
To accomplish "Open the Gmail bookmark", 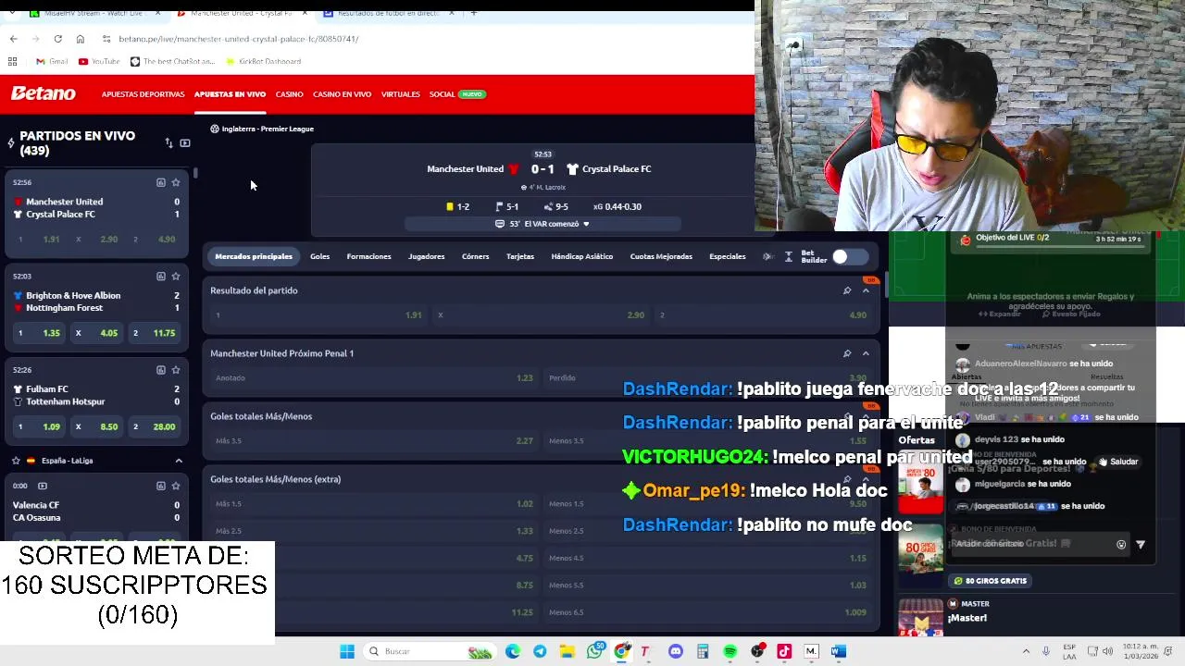I will tap(52, 61).
